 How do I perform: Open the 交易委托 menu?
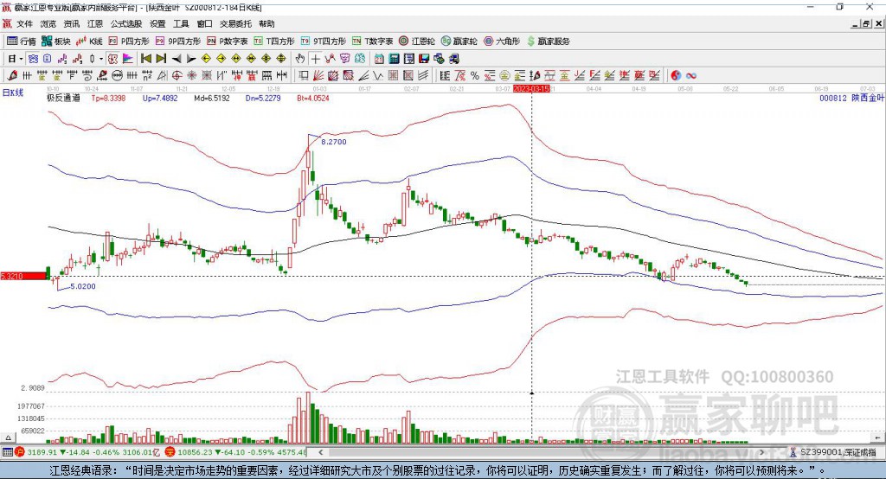click(x=235, y=23)
